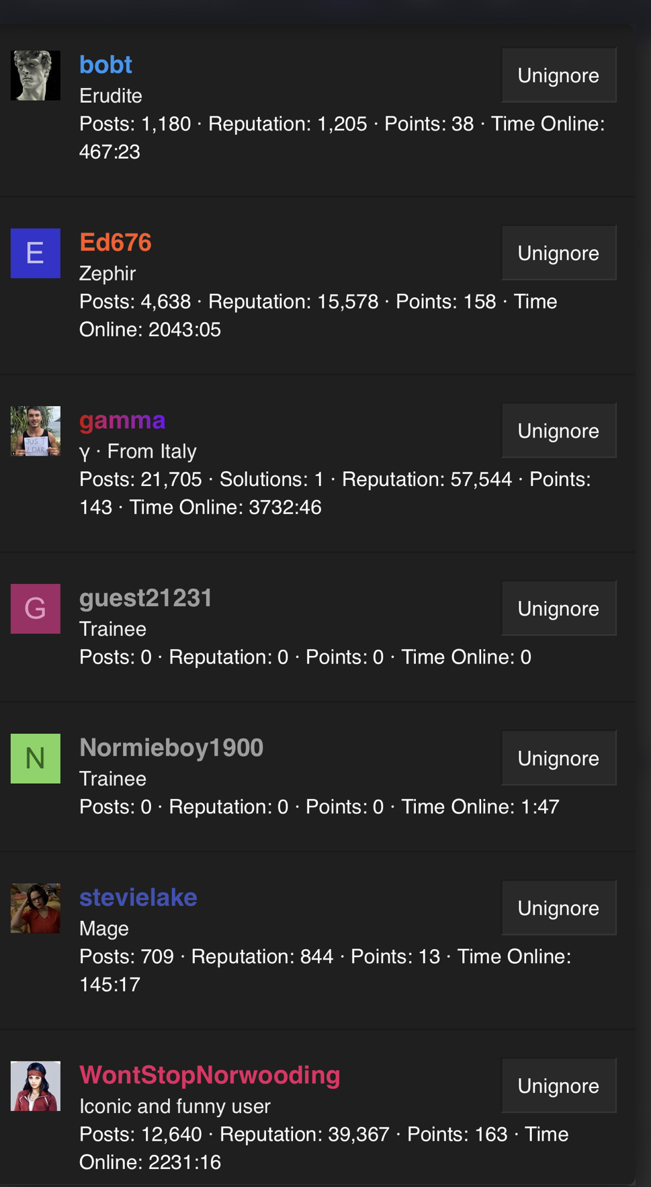Image resolution: width=651 pixels, height=1187 pixels.
Task: Click gamma's photo avatar
Action: click(36, 431)
